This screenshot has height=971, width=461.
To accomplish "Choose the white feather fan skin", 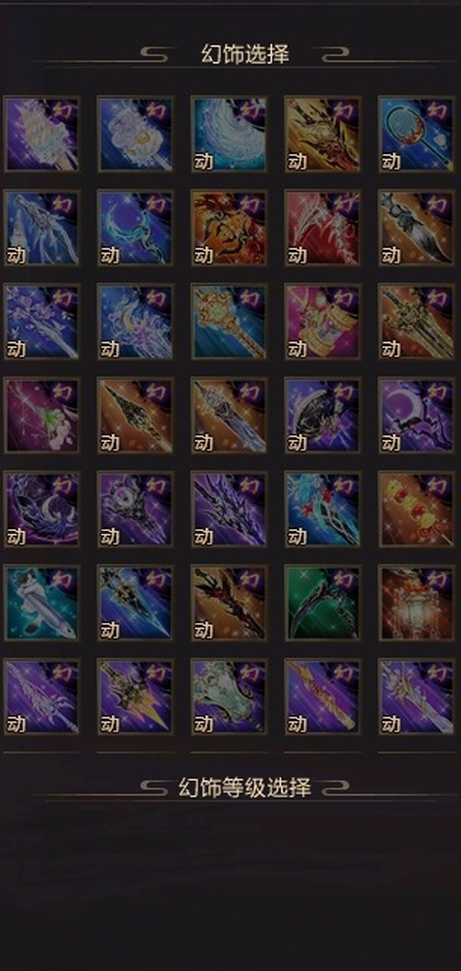I will [x=229, y=134].
